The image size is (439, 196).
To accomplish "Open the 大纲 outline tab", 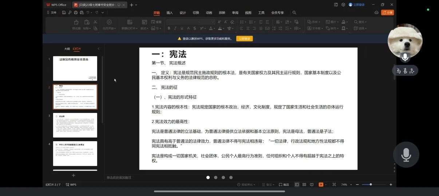I will pyautogui.click(x=67, y=49).
